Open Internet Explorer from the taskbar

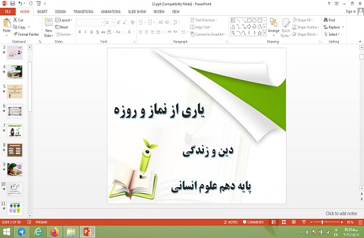[38, 232]
